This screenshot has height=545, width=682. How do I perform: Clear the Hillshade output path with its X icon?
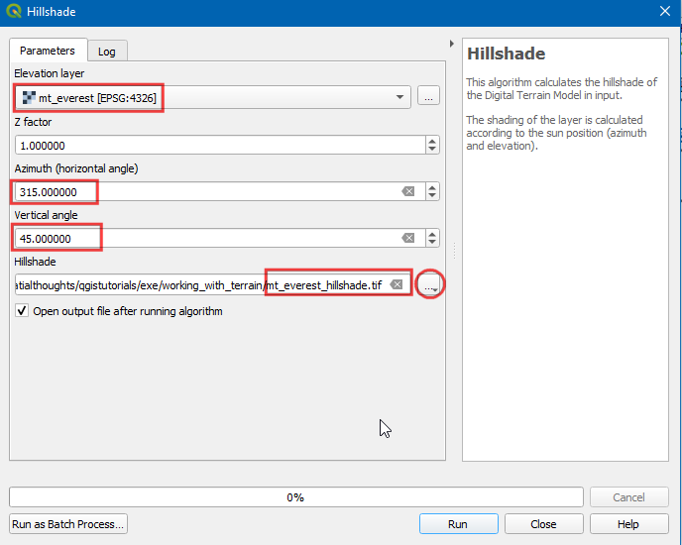coord(397,284)
